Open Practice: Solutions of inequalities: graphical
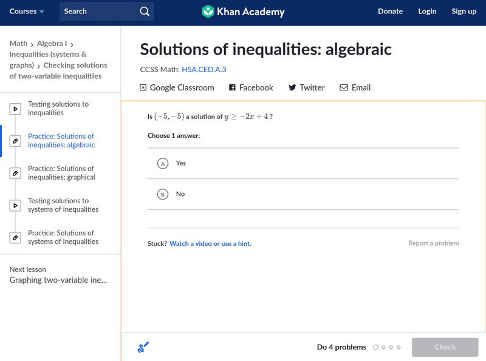Image resolution: width=486 pixels, height=361 pixels. 61,173
